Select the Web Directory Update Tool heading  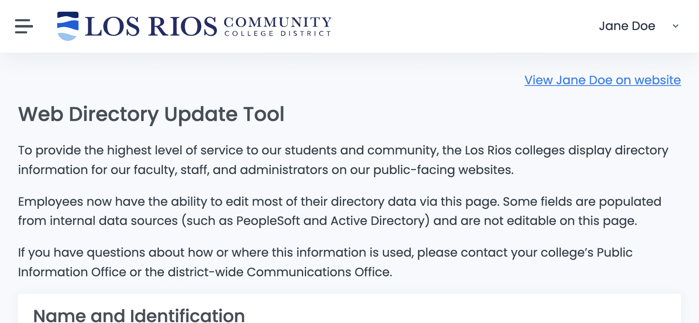pyautogui.click(x=151, y=114)
